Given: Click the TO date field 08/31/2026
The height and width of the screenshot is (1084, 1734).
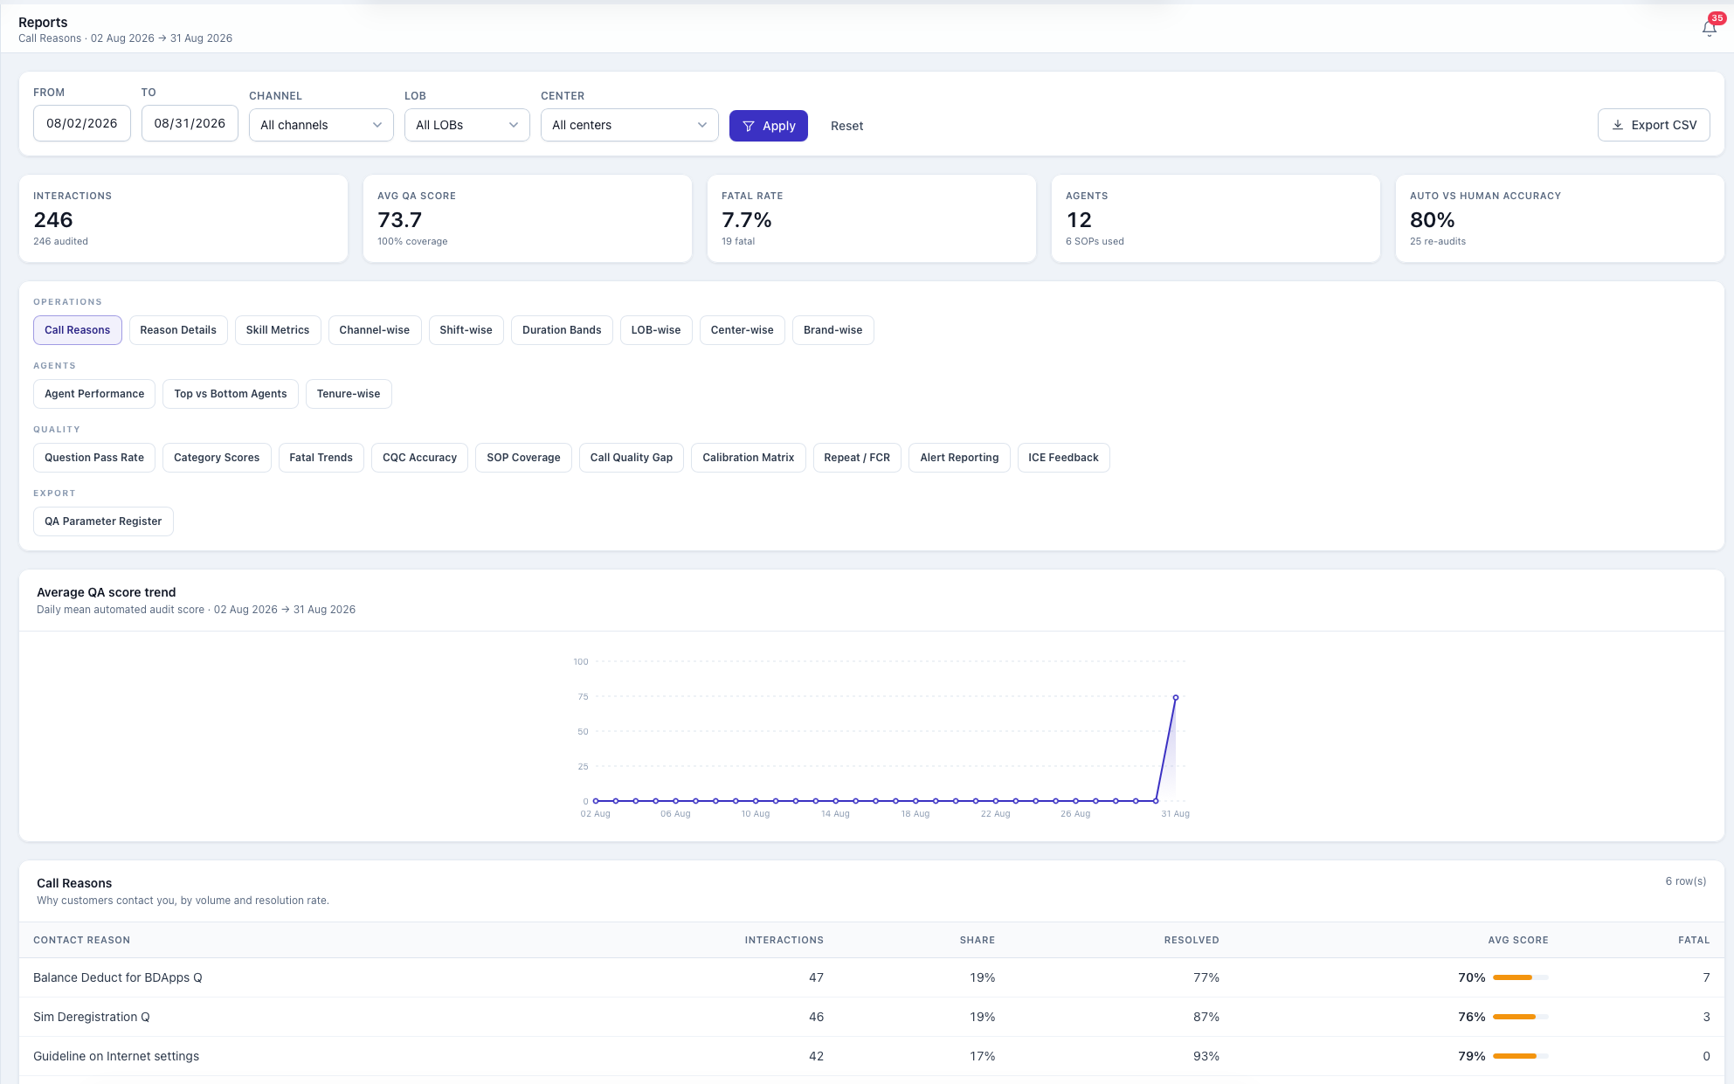Looking at the screenshot, I should click(x=190, y=123).
